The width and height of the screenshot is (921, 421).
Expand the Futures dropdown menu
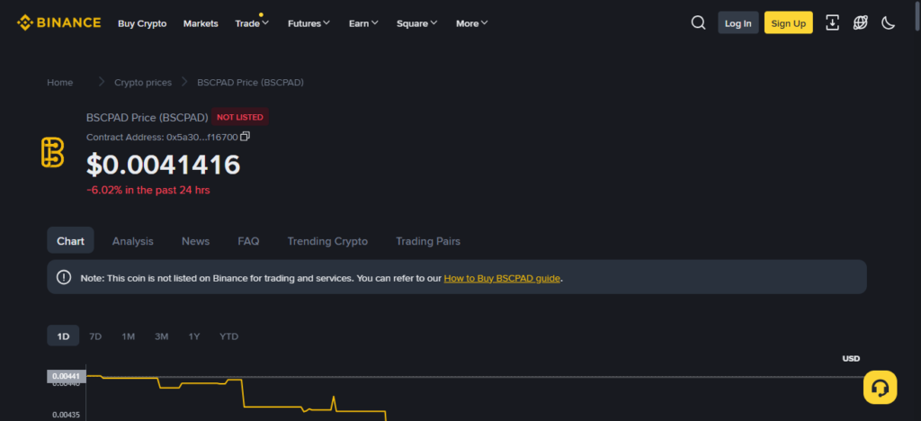(x=309, y=23)
